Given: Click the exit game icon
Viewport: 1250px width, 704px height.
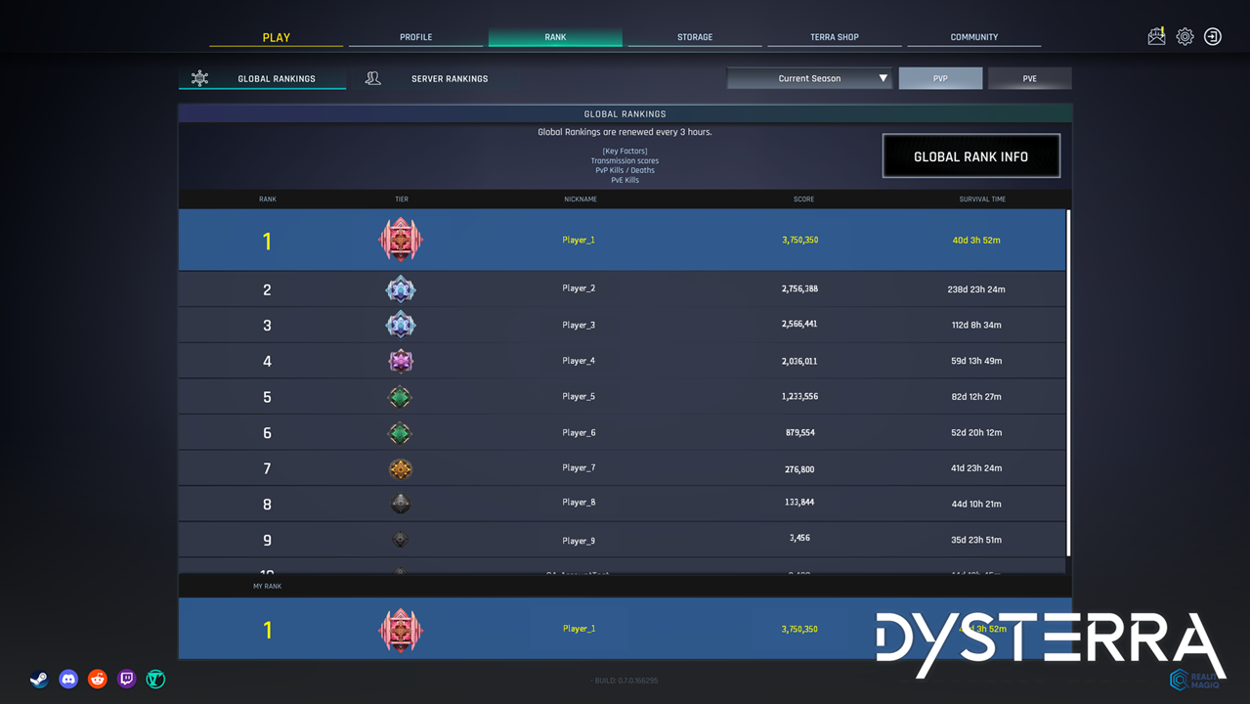Looking at the screenshot, I should tap(1213, 36).
